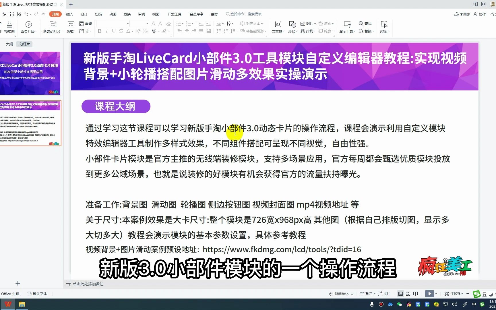
Task: Click the Text Box (文本框) icon
Action: [278, 24]
